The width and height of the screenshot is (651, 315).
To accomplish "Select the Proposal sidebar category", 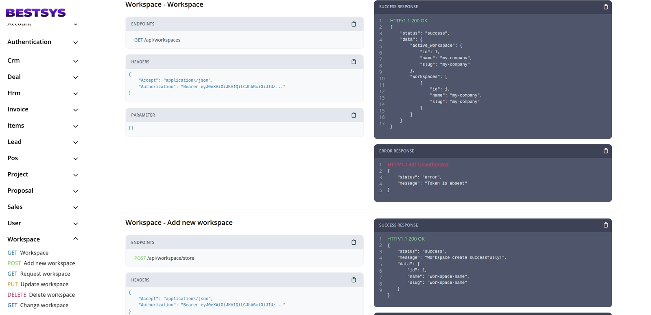I will pos(20,191).
